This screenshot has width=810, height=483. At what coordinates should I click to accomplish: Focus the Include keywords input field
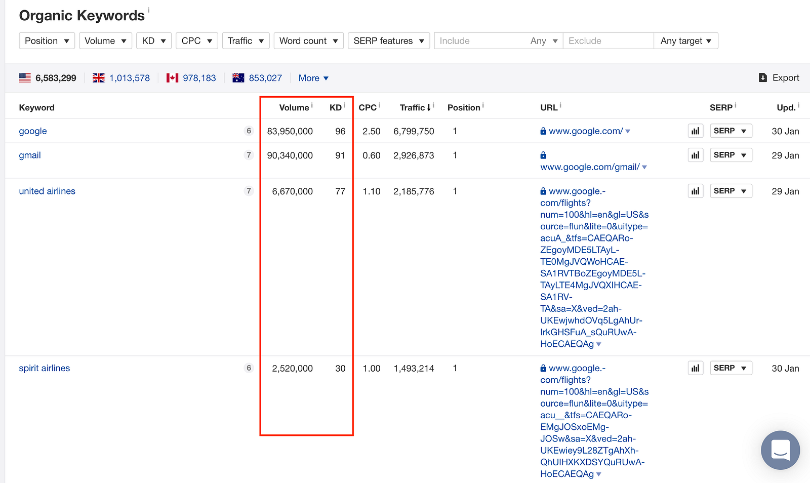click(x=479, y=41)
